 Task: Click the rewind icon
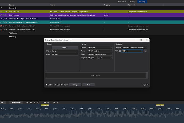pos(45,102)
